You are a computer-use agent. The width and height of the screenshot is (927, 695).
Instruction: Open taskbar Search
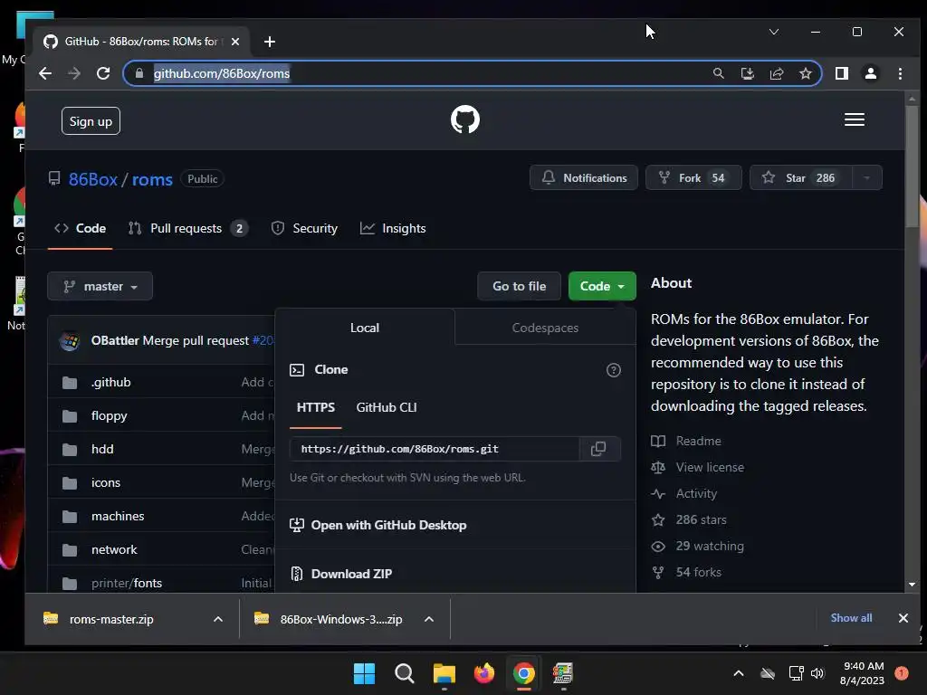click(405, 673)
